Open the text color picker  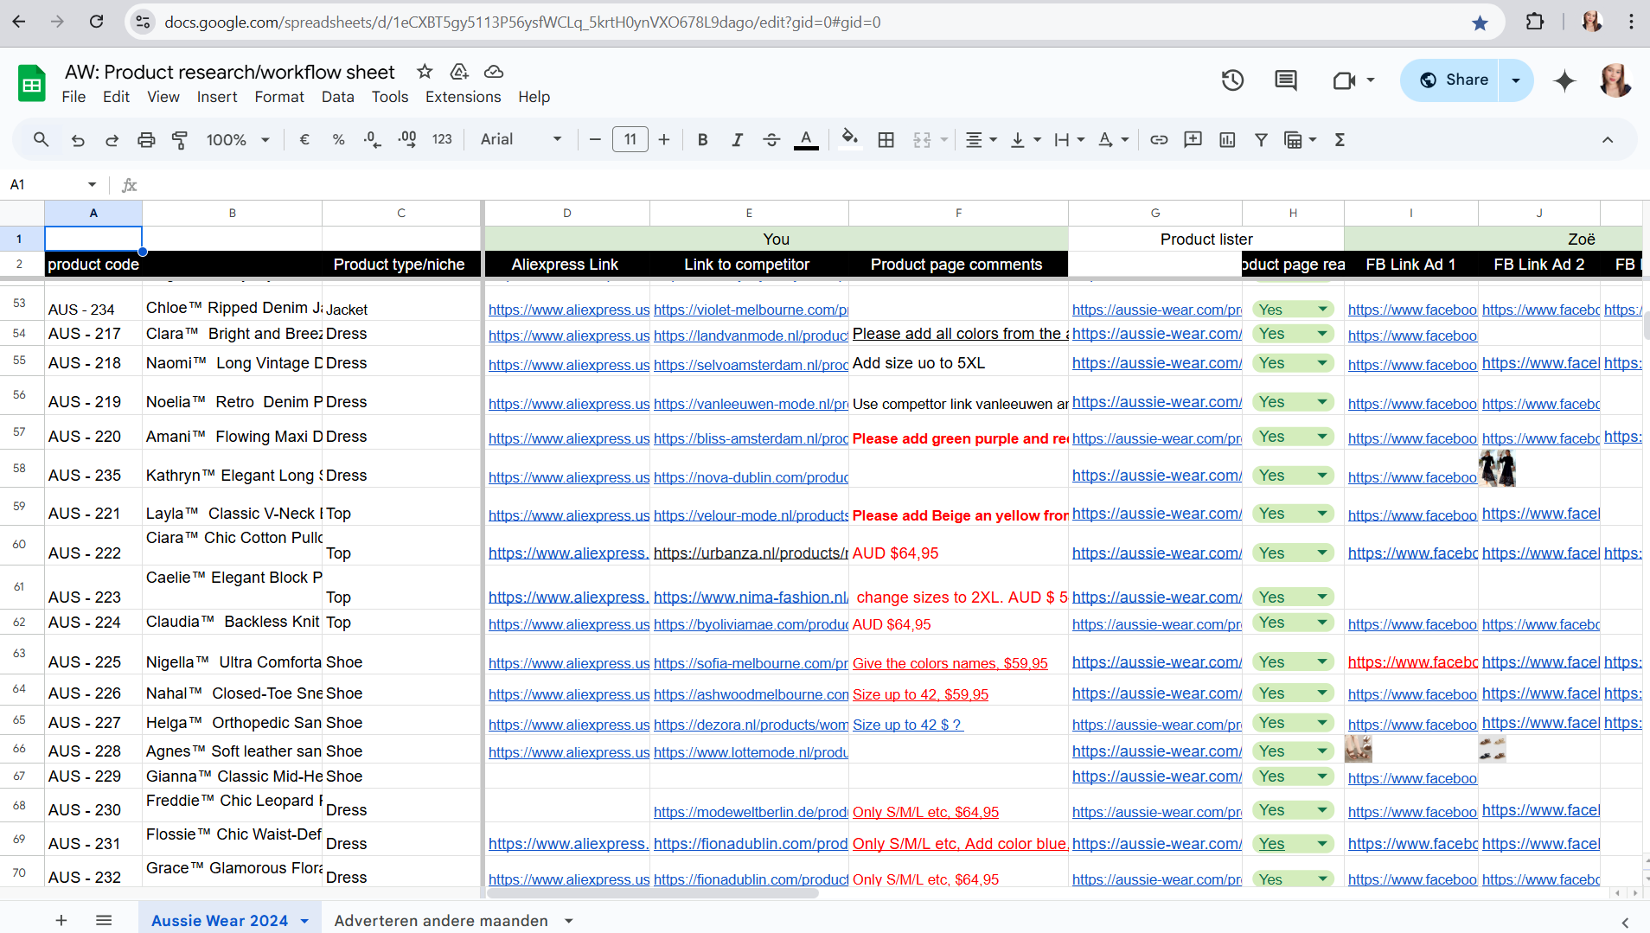[x=806, y=139]
